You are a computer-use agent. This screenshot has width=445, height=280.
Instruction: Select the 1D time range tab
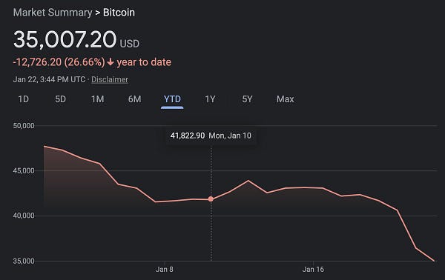[x=23, y=99]
